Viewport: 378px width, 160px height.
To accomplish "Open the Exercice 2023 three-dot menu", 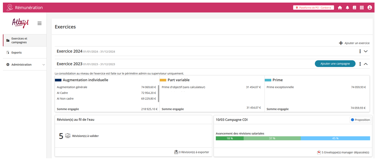I will tap(360, 64).
